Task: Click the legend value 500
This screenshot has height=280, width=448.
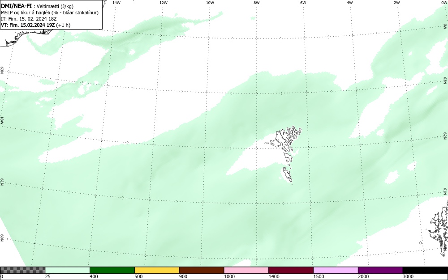Action: click(138, 276)
